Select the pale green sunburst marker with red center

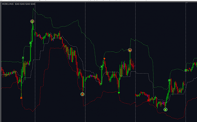[x=82, y=94]
